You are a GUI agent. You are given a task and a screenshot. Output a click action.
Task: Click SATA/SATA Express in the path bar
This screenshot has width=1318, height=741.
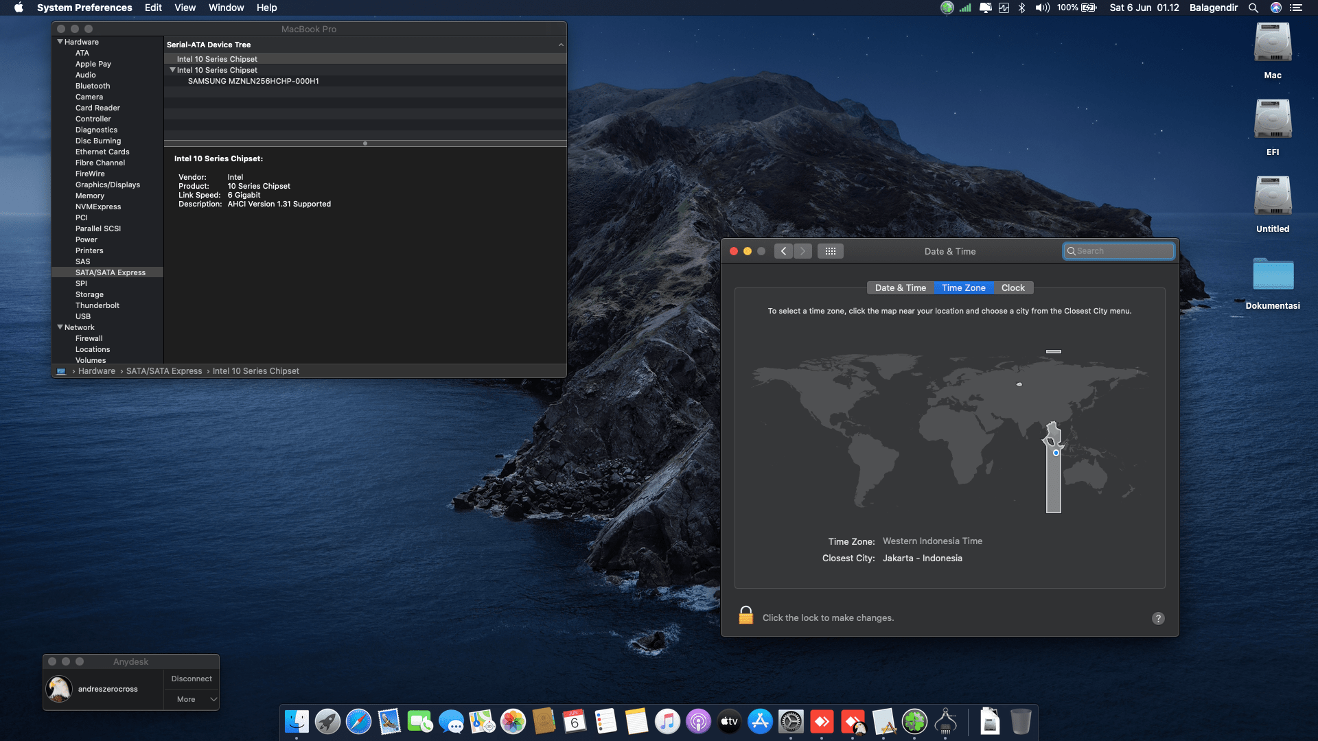pyautogui.click(x=164, y=371)
